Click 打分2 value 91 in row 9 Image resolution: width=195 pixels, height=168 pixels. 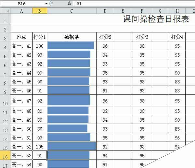pos(105,90)
